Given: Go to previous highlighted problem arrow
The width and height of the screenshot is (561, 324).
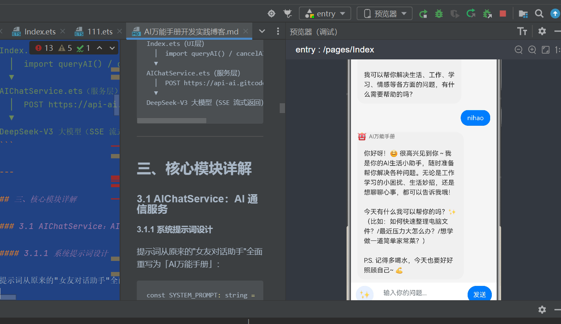Looking at the screenshot, I should (99, 48).
